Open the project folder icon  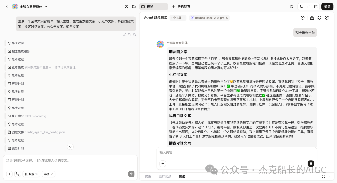[x=134, y=7]
